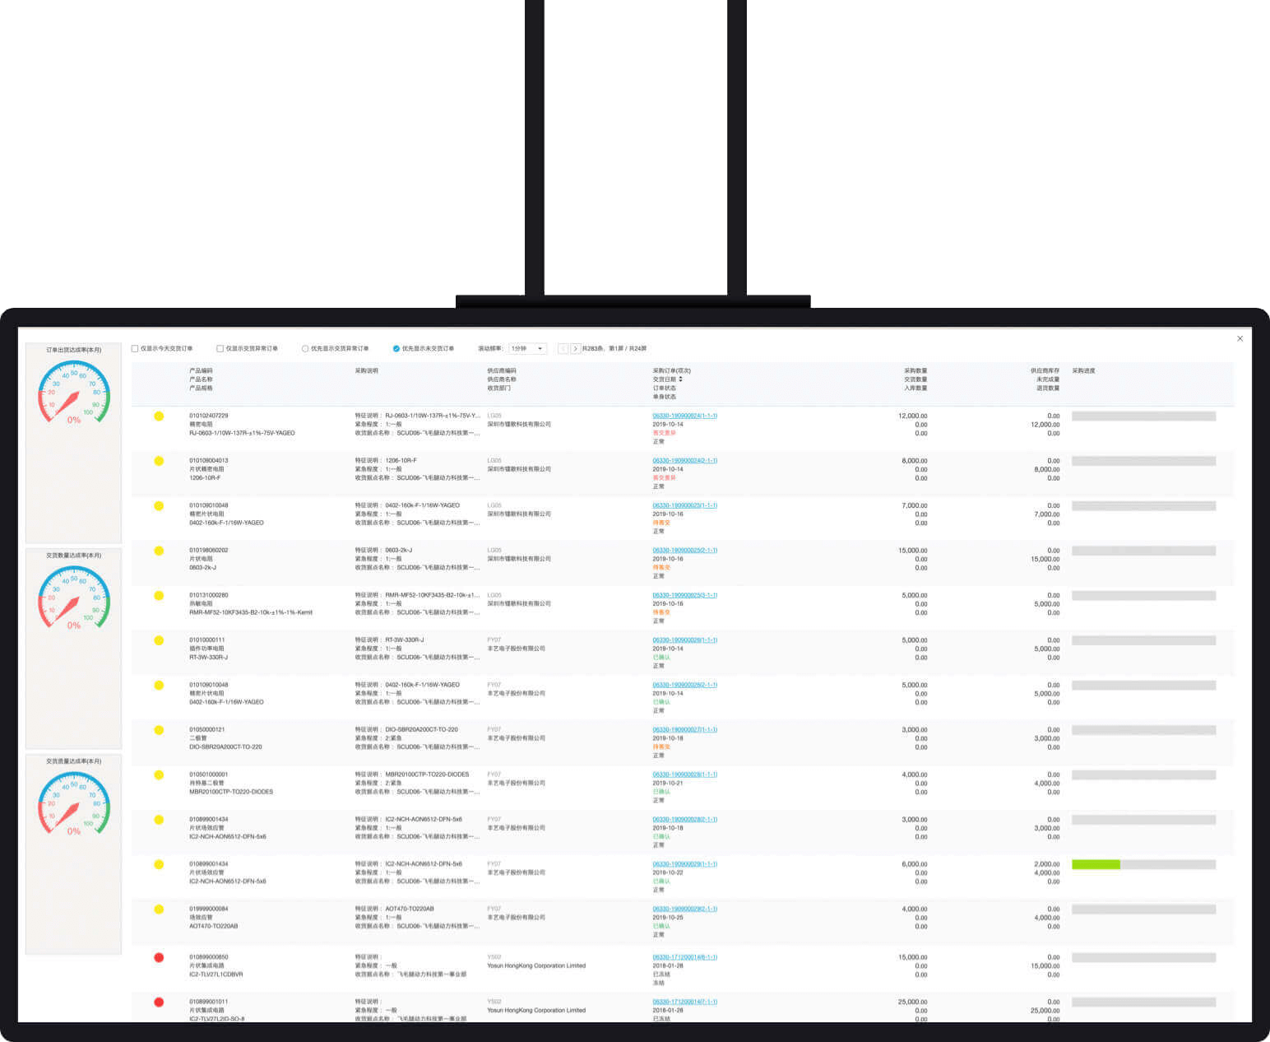The image size is (1270, 1042).
Task: Click the 交货数量达成率(本月) gauge
Action: pyautogui.click(x=74, y=598)
